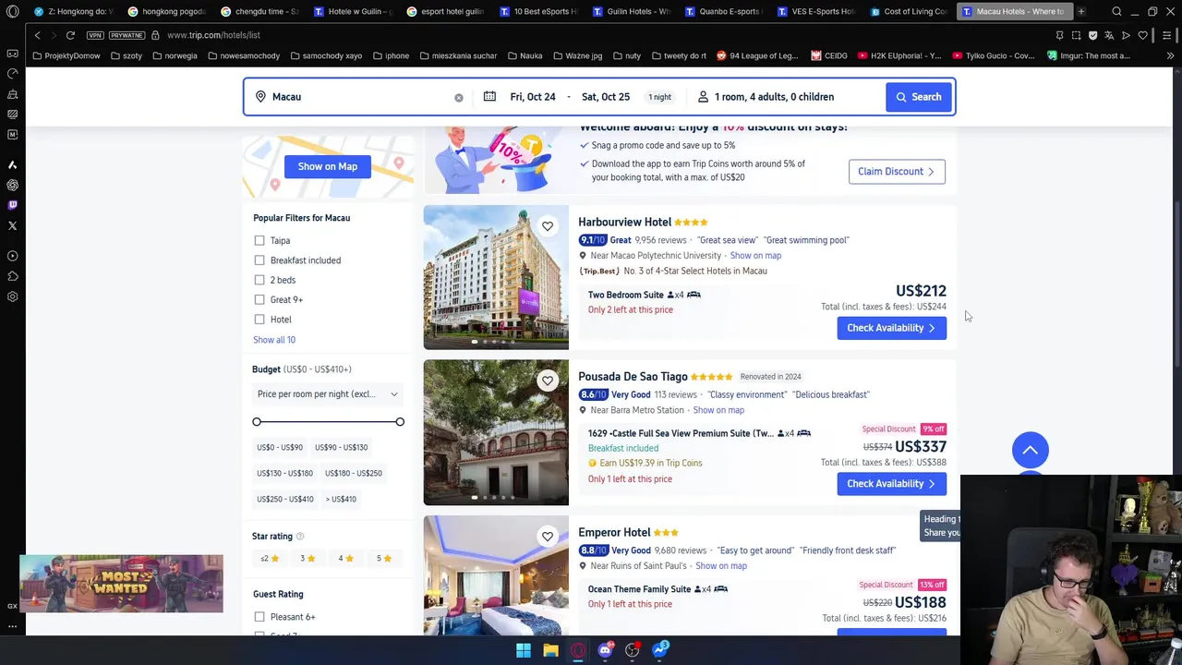This screenshot has height=665, width=1182.
Task: Open the Opera menu logo
Action: (x=12, y=11)
